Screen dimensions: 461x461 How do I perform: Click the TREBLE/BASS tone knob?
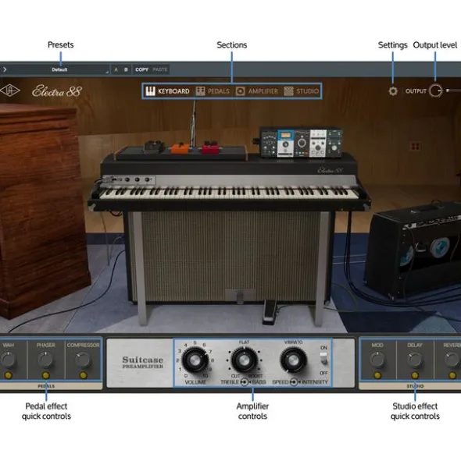[245, 360]
